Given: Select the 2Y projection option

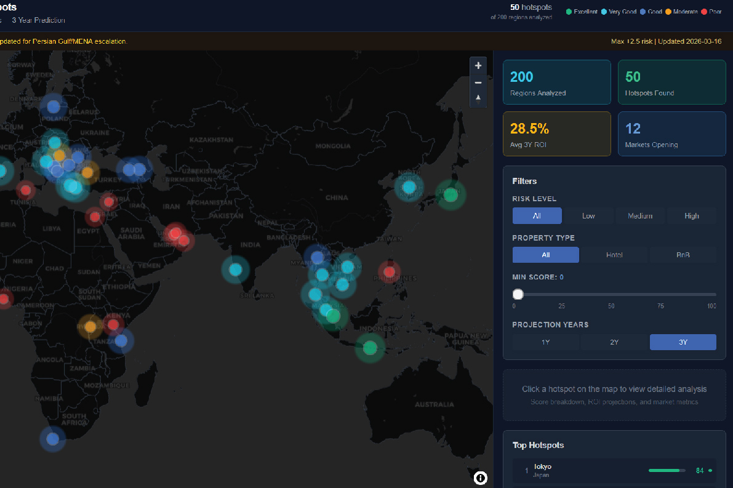Looking at the screenshot, I should (x=614, y=342).
